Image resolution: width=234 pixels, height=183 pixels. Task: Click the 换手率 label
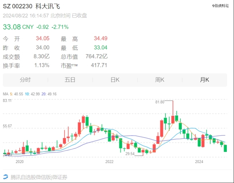pyautogui.click(x=11, y=65)
